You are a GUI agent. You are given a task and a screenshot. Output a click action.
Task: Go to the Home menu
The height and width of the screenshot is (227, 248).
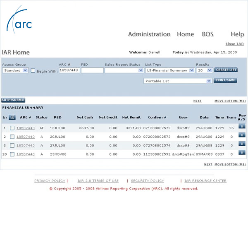point(185,34)
